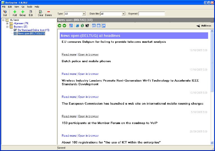Go forward with the green right arrow

coord(64,26)
